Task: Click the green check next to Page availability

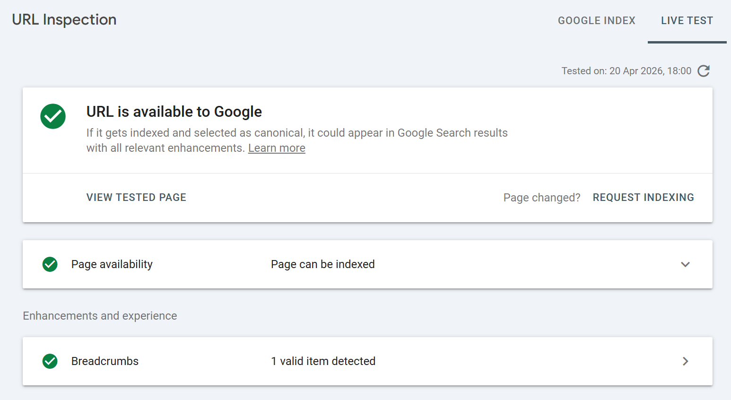Action: click(50, 264)
